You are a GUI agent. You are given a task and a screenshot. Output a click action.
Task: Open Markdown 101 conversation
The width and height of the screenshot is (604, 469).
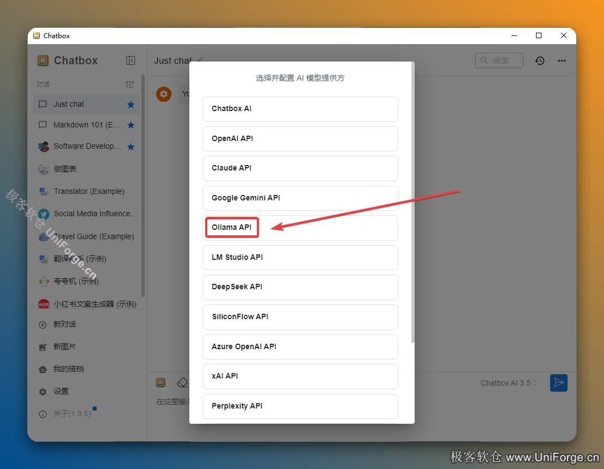point(87,125)
